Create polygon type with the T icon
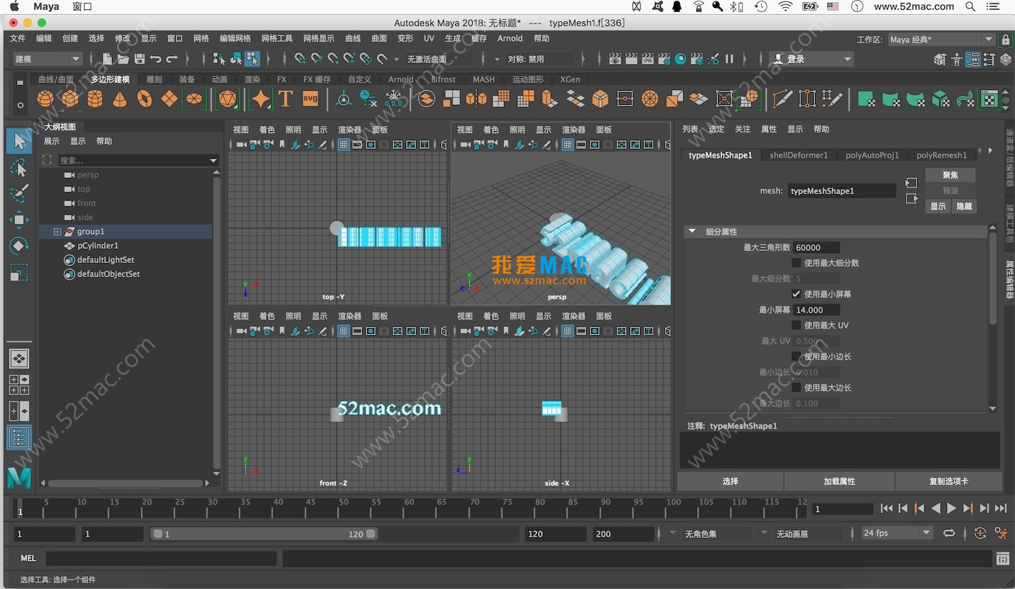This screenshot has height=589, width=1015. point(286,99)
